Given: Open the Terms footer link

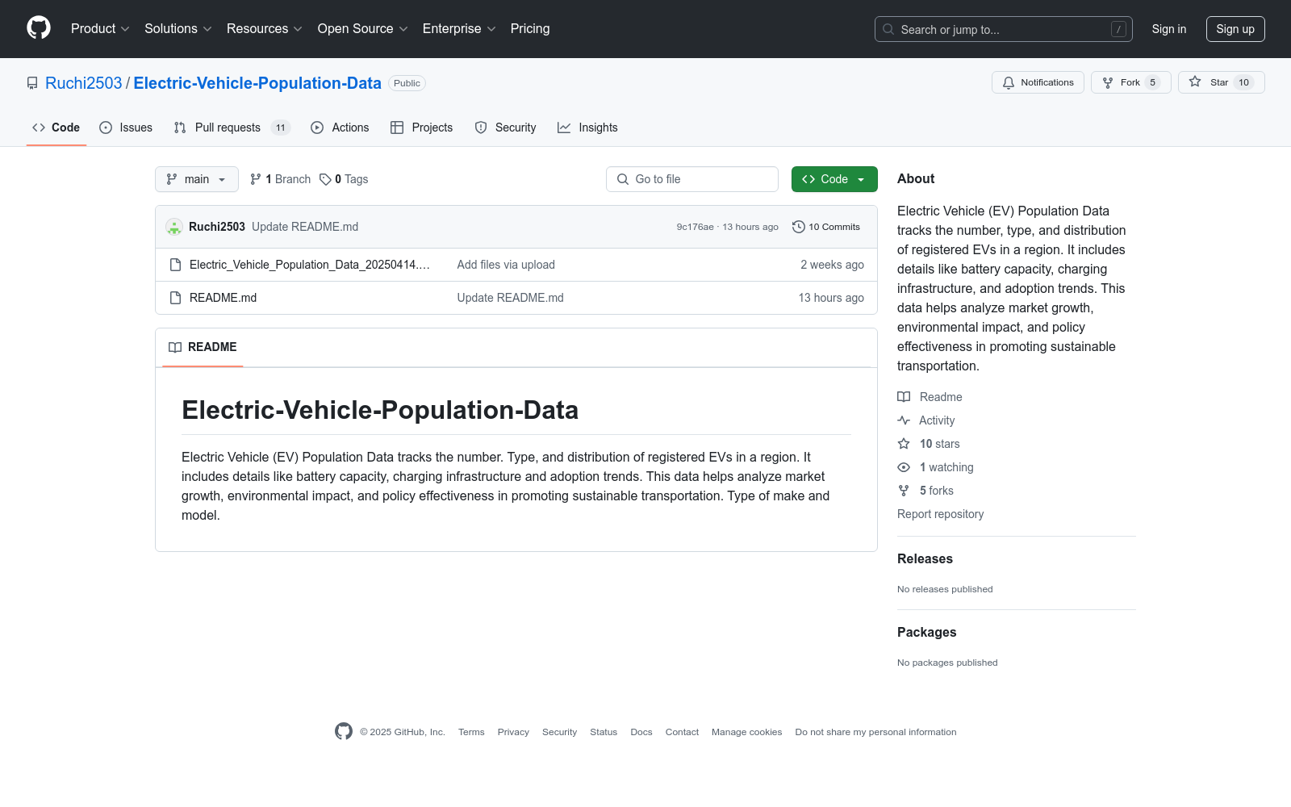Looking at the screenshot, I should [x=471, y=732].
